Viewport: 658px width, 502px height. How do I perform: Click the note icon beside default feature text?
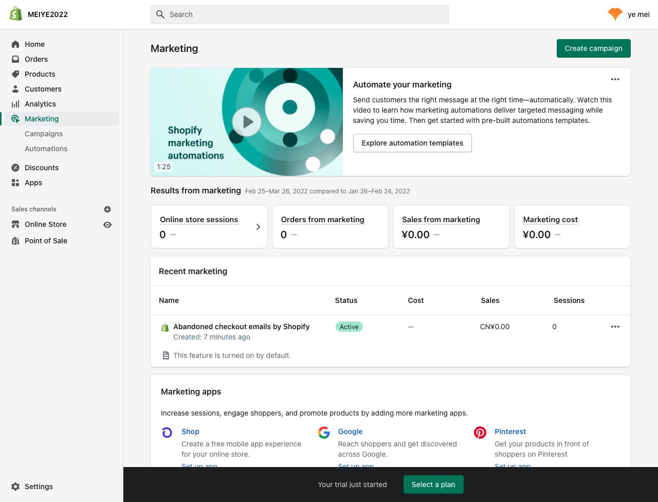[x=166, y=355]
